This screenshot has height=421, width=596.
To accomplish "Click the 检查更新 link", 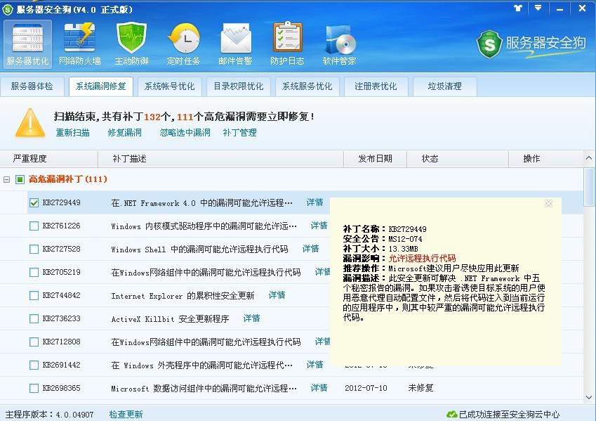I will pos(126,414).
